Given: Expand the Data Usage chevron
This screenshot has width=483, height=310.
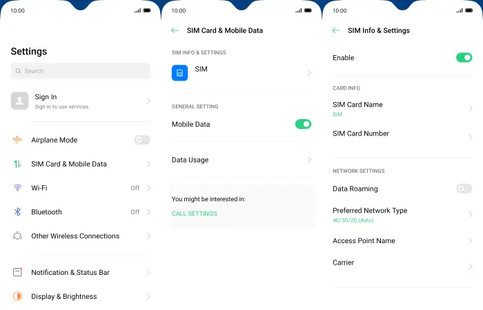Looking at the screenshot, I should click(x=309, y=160).
